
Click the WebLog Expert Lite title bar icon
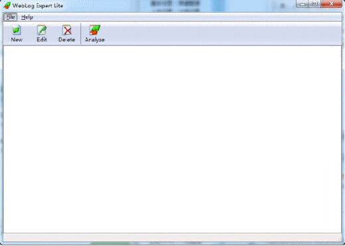point(7,5)
